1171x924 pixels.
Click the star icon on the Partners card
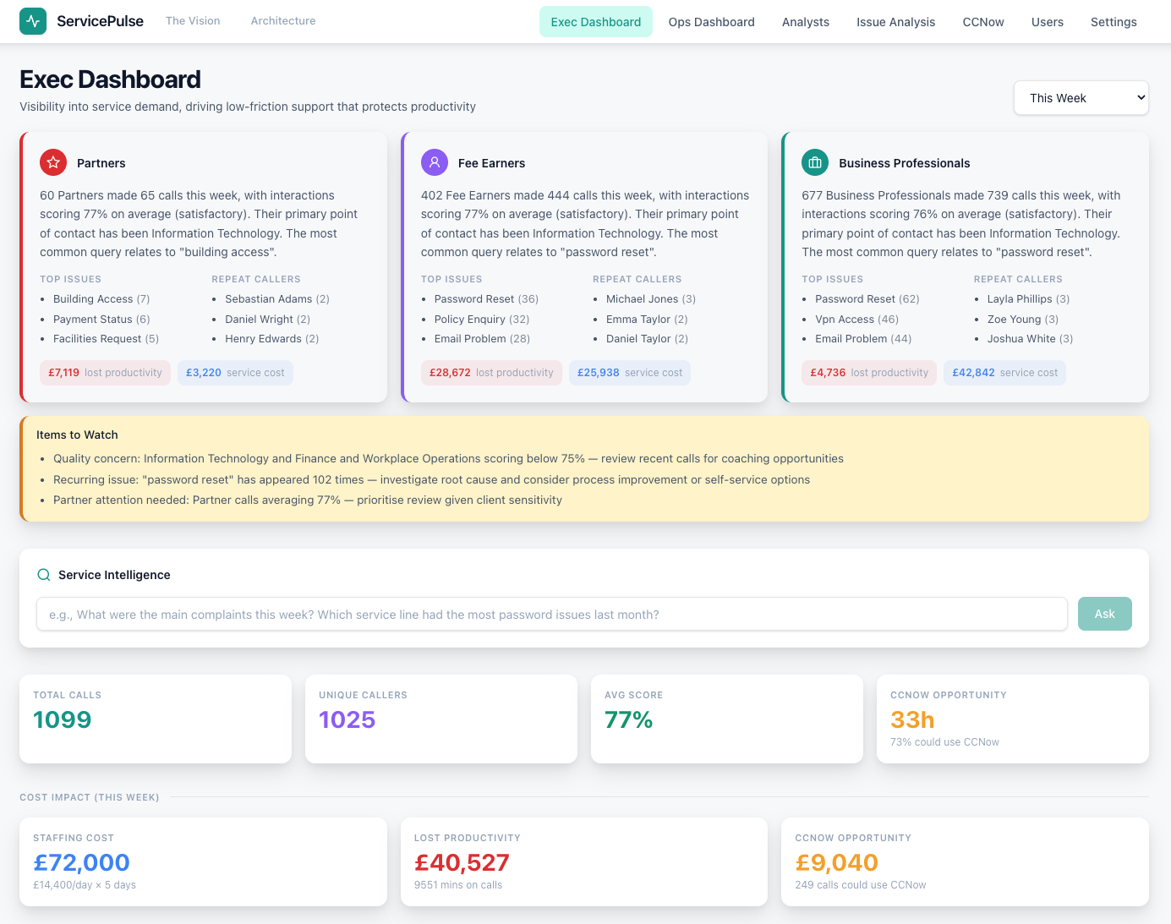click(x=52, y=162)
